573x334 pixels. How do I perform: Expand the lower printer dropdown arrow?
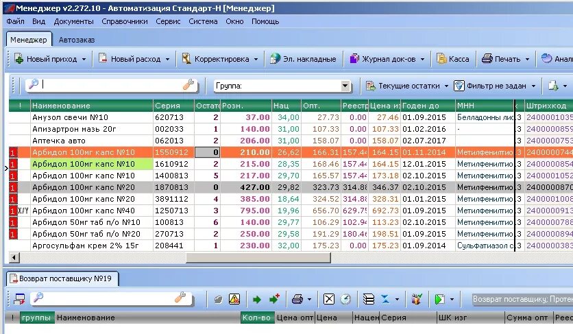tap(310, 300)
